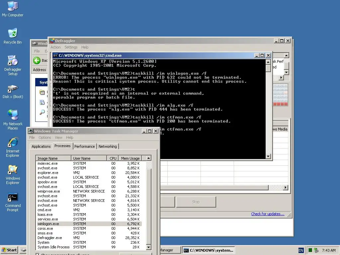Select smss.exe process row
Viewport: 340px width, 255px height.
pos(89,233)
